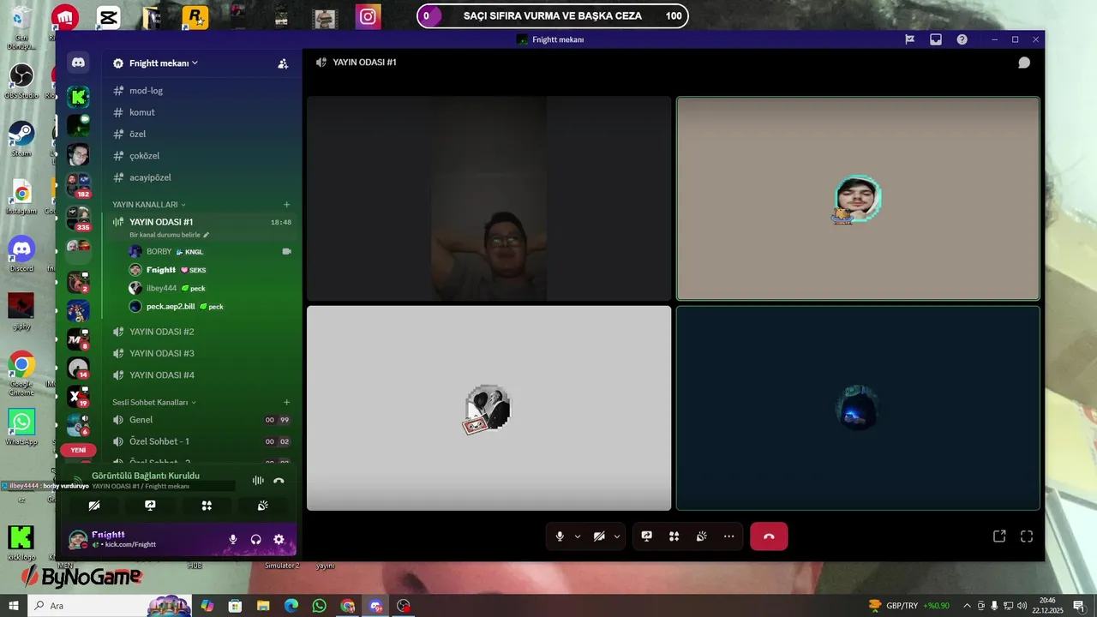Select BORBY in voice participant list
This screenshot has width=1097, height=617.
point(210,252)
